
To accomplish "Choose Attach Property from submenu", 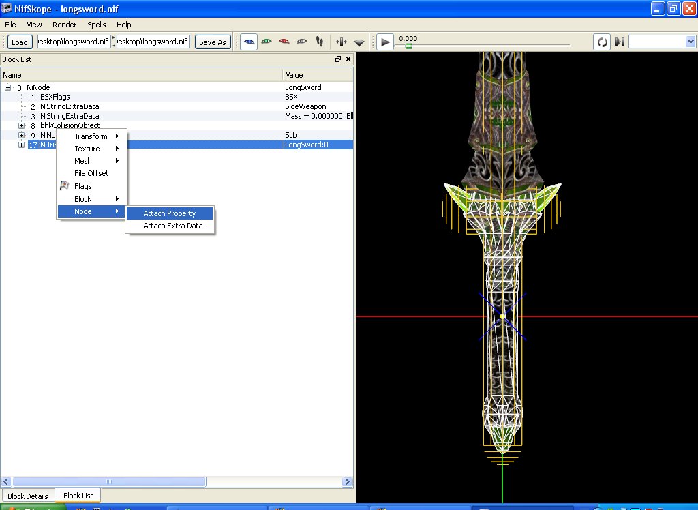I will [170, 213].
